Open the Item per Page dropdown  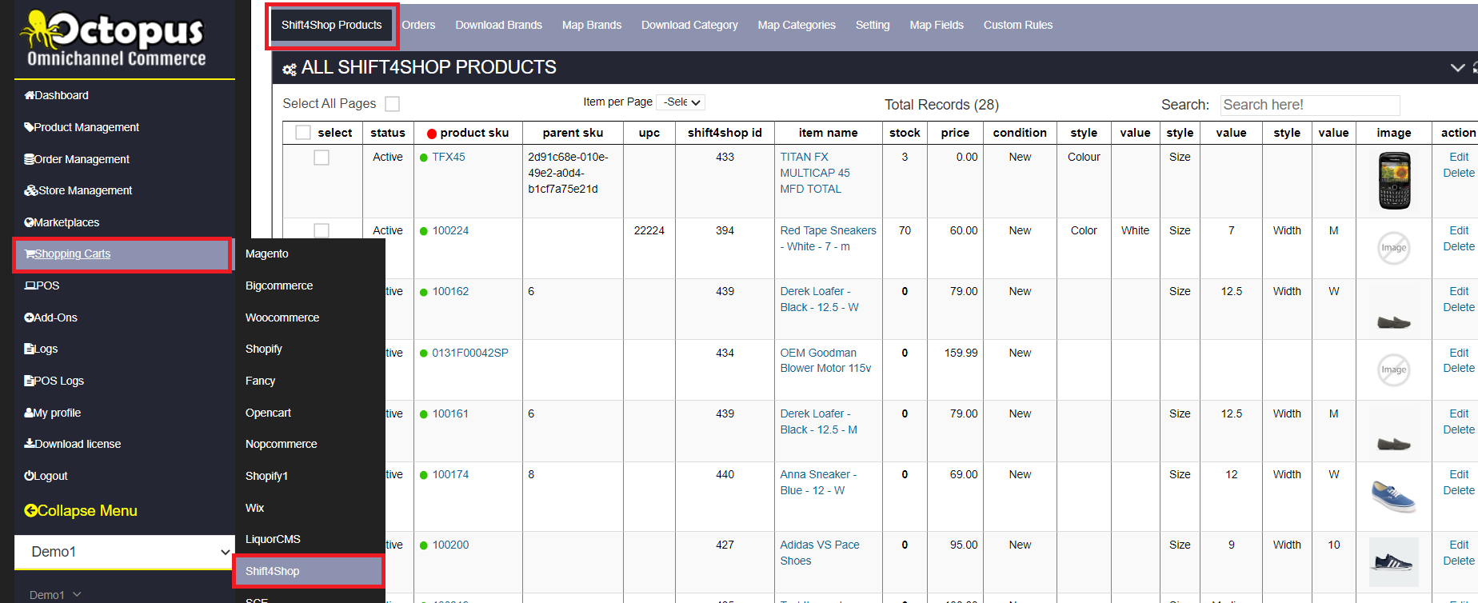[x=681, y=102]
